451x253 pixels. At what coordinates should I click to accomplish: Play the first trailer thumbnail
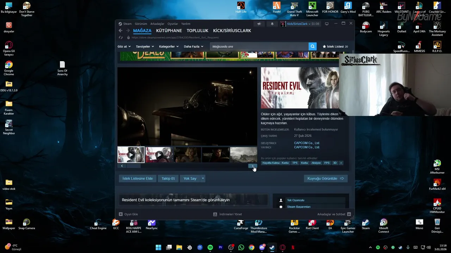[131, 155]
